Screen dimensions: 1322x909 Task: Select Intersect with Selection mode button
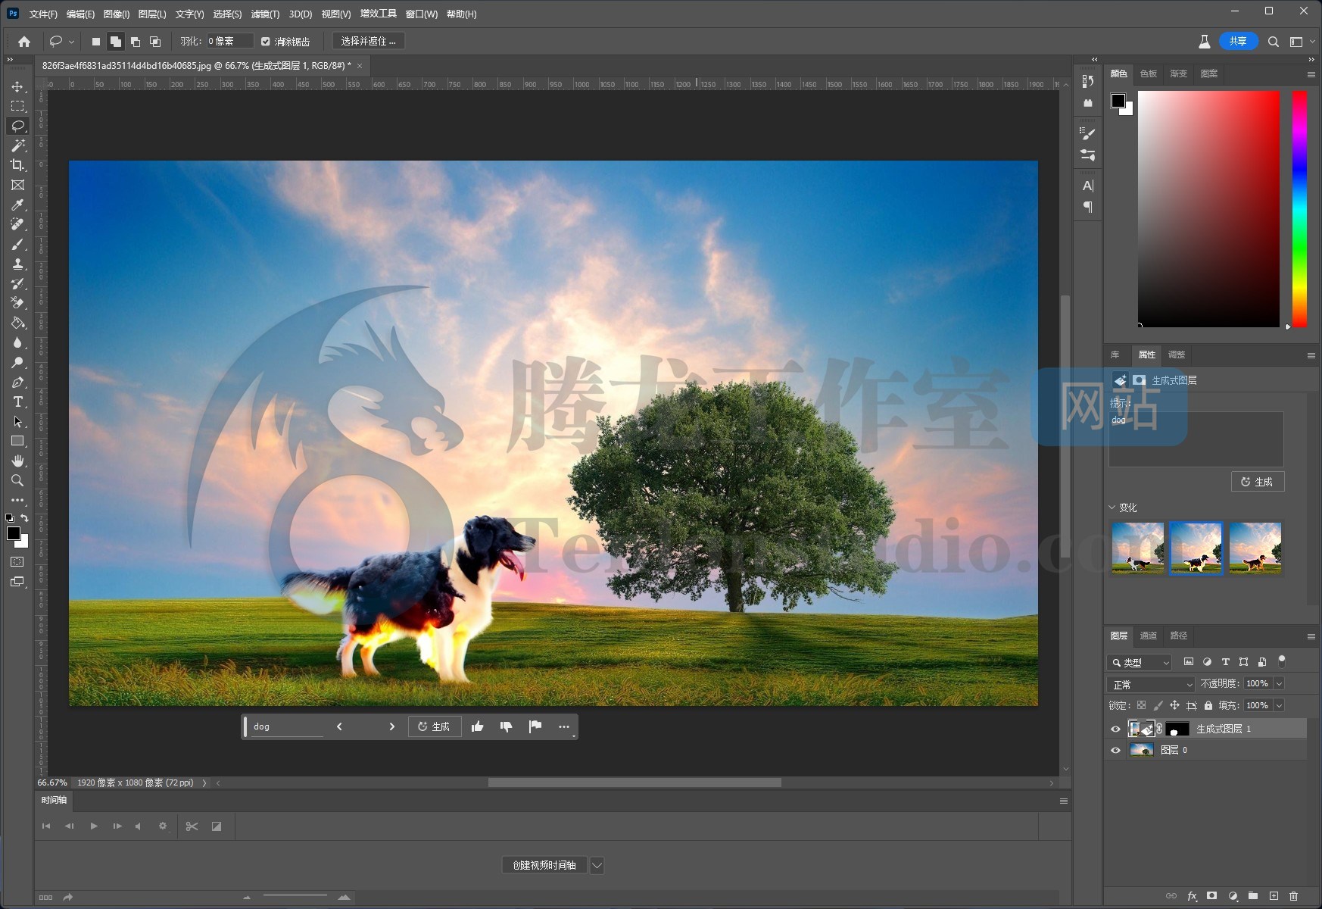[x=155, y=42]
